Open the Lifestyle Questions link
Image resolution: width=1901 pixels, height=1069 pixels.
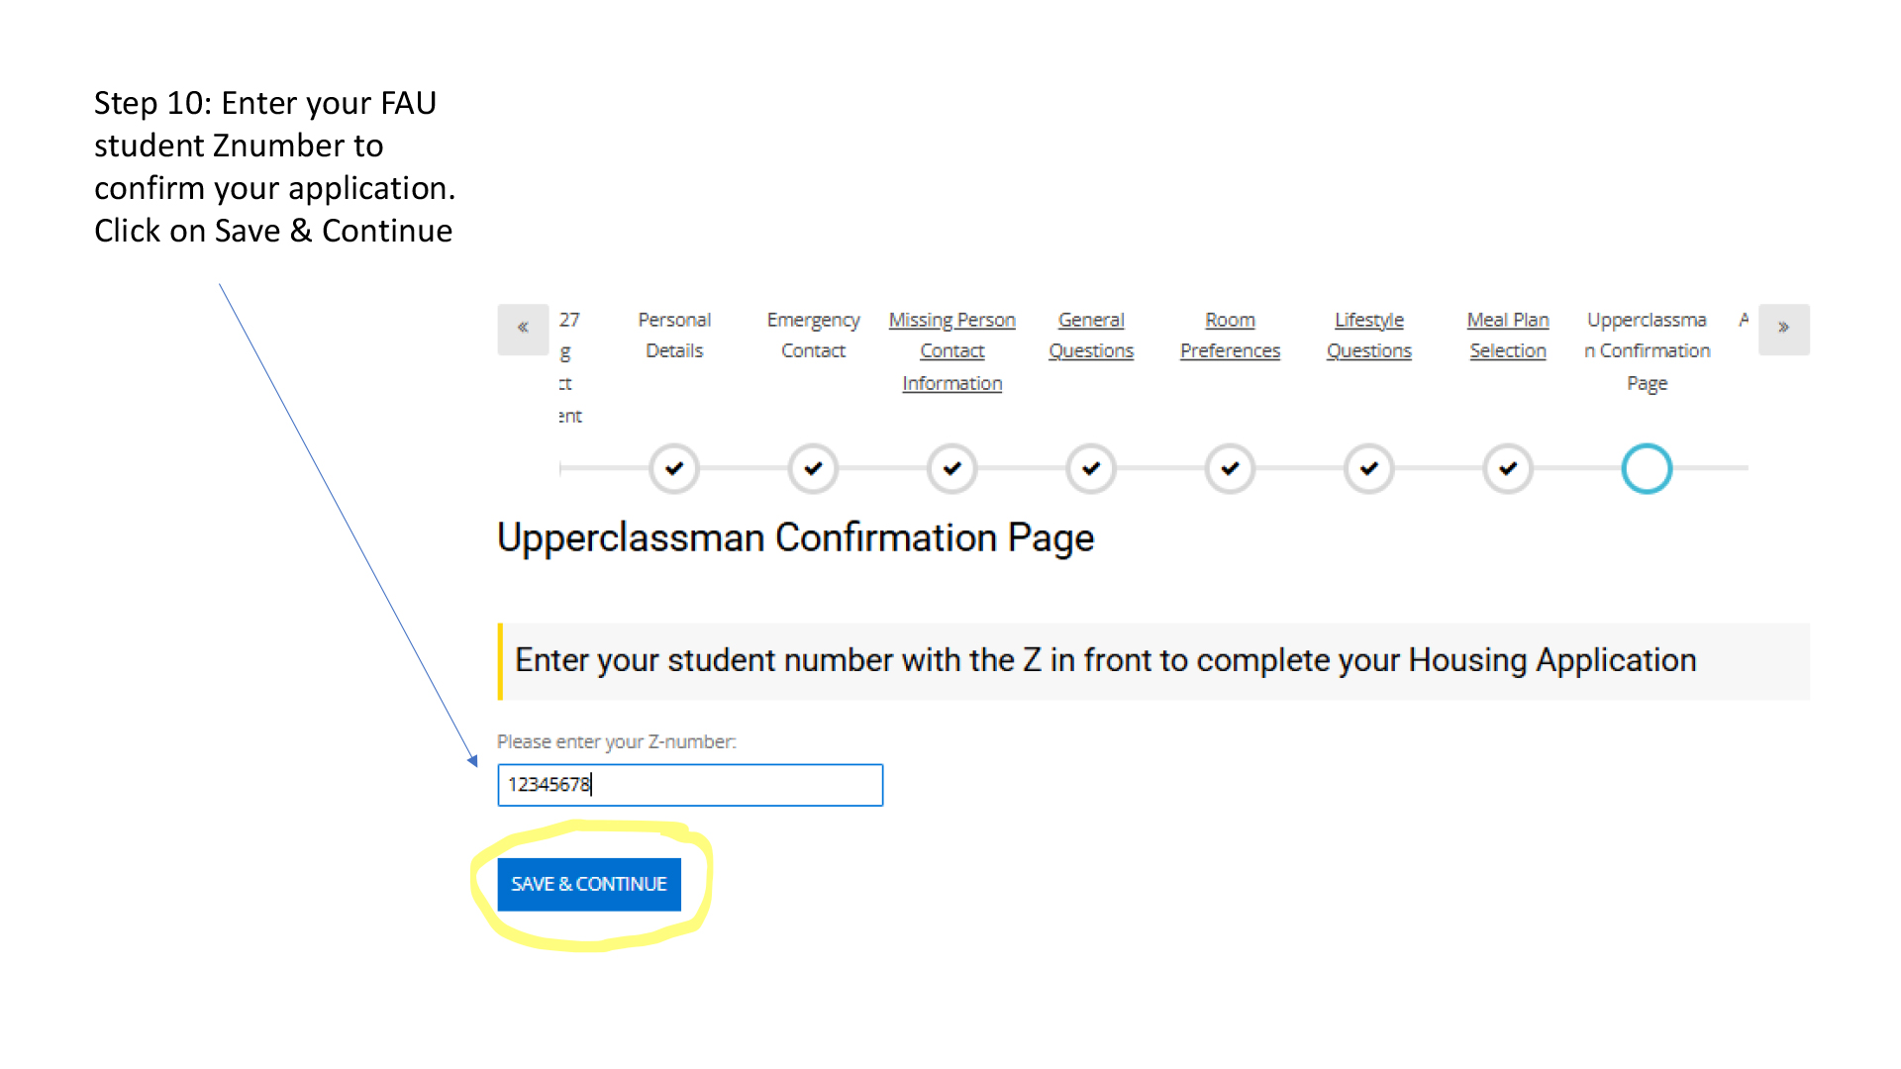(x=1368, y=335)
